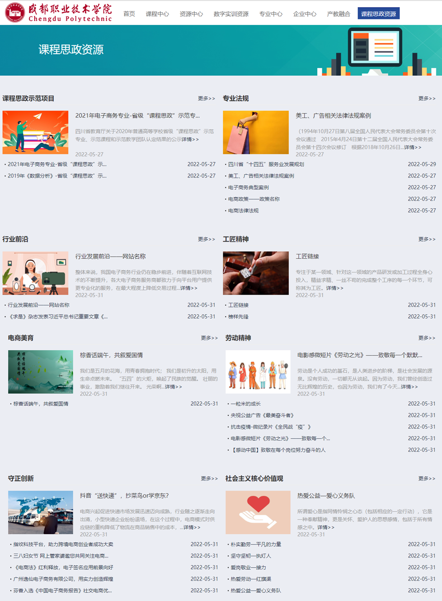Image resolution: width=442 pixels, height=601 pixels.
Task: Click 详情>> under 热爱公益—爱心义务队 summary
Action: point(325,527)
